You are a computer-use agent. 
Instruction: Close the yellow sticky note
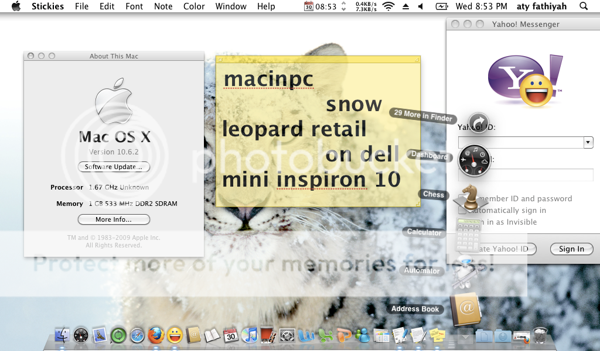coord(220,59)
